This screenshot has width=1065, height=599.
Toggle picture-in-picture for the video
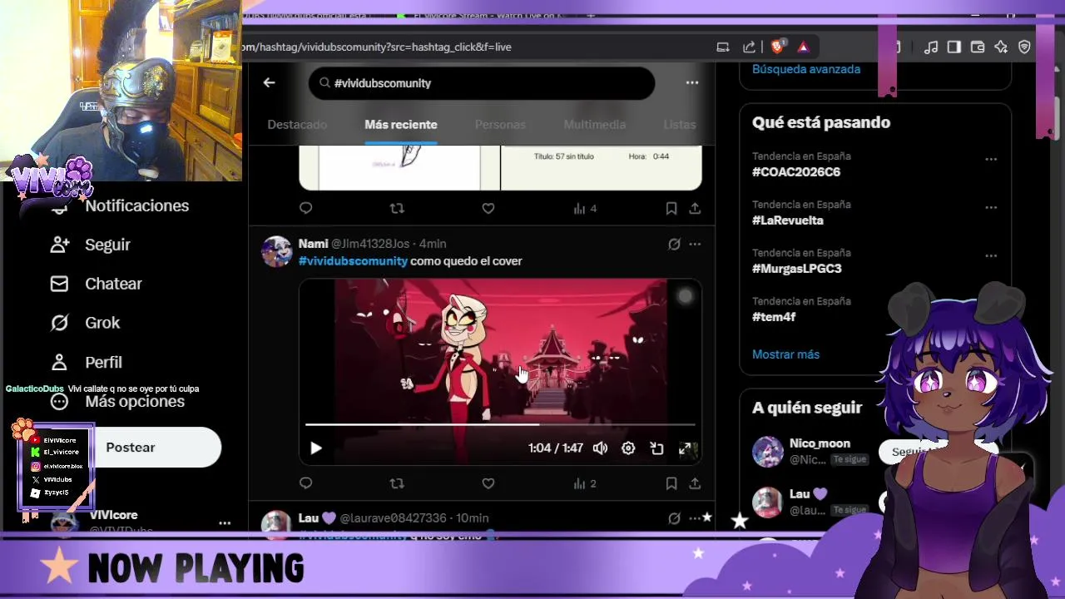point(656,448)
